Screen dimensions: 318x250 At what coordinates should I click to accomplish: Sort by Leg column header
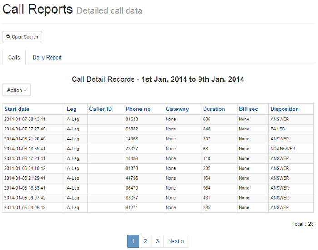coord(72,109)
